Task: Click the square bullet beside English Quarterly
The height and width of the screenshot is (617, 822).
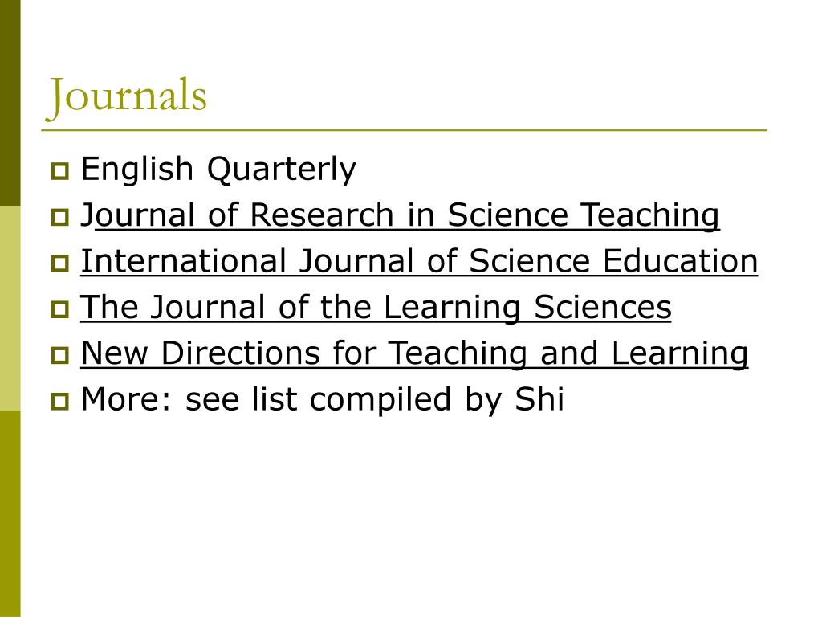Action: [60, 171]
